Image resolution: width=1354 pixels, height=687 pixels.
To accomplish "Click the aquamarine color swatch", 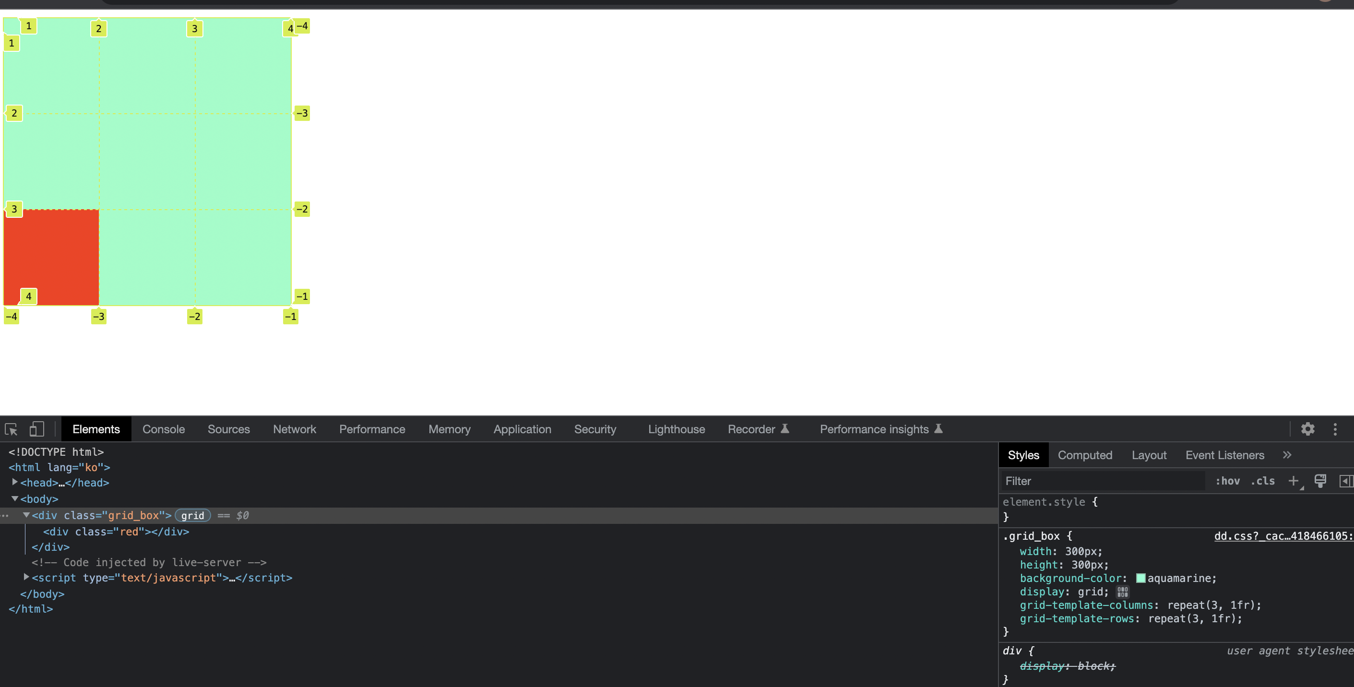I will click(x=1140, y=578).
